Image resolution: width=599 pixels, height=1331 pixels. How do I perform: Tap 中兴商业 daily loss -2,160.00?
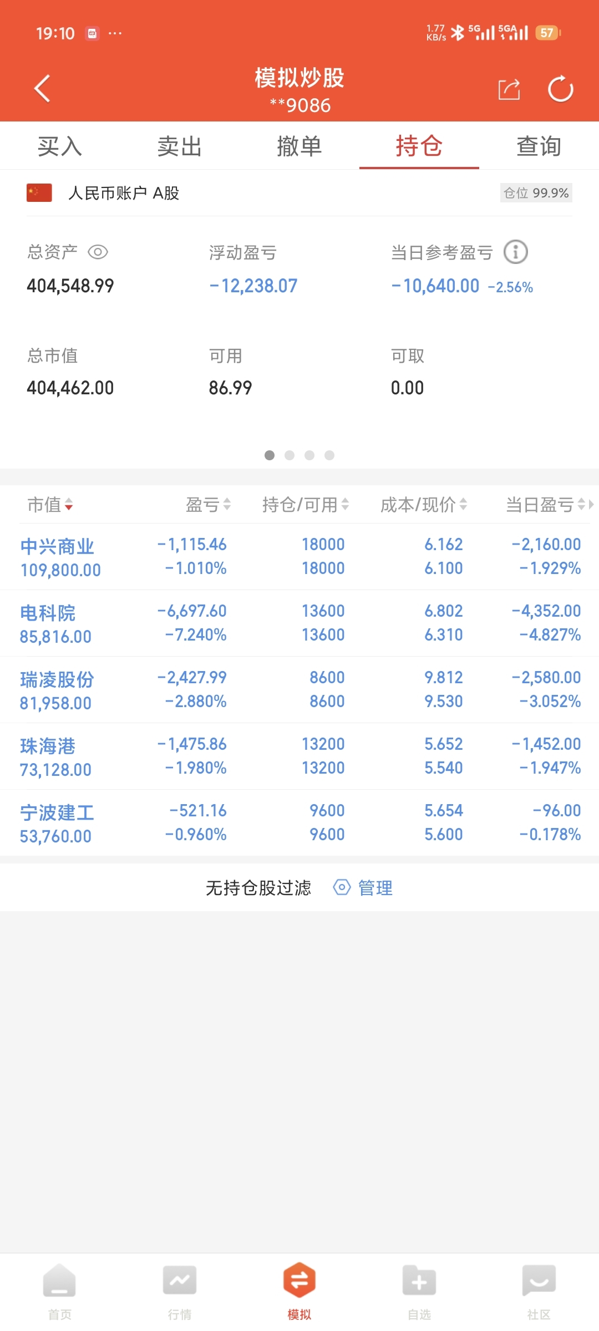tap(546, 545)
